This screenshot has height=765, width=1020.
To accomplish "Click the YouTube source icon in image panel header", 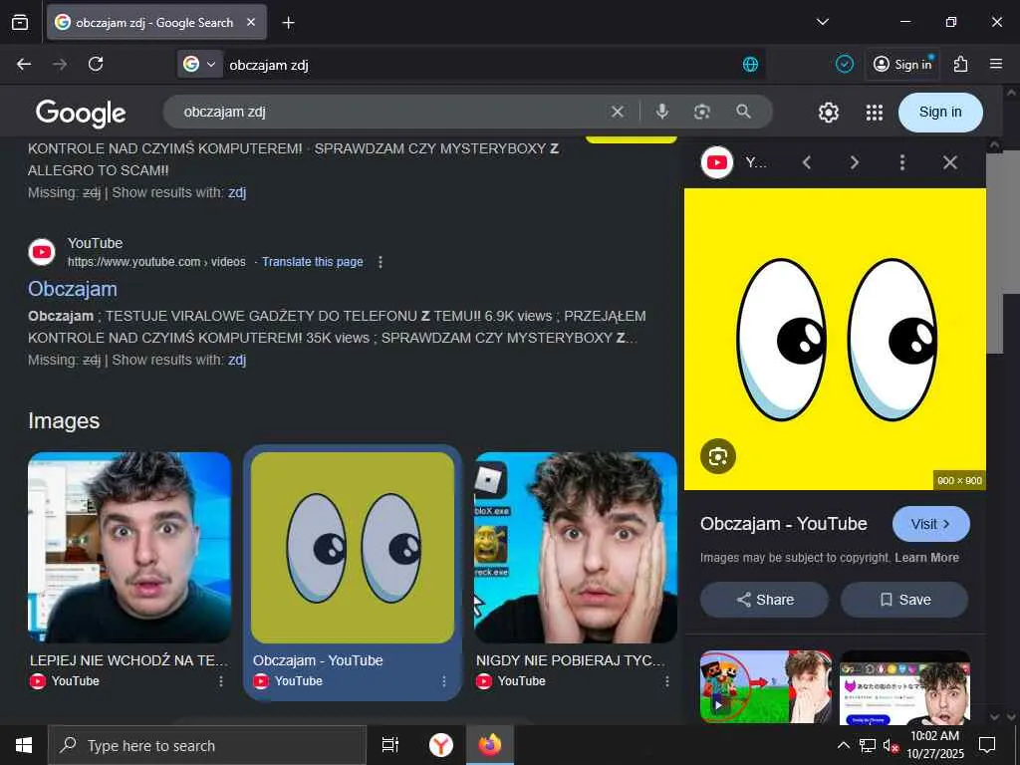I will [717, 162].
